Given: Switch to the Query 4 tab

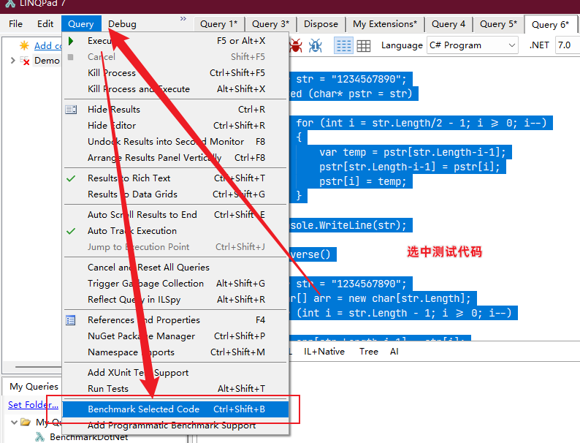Looking at the screenshot, I should (449, 24).
